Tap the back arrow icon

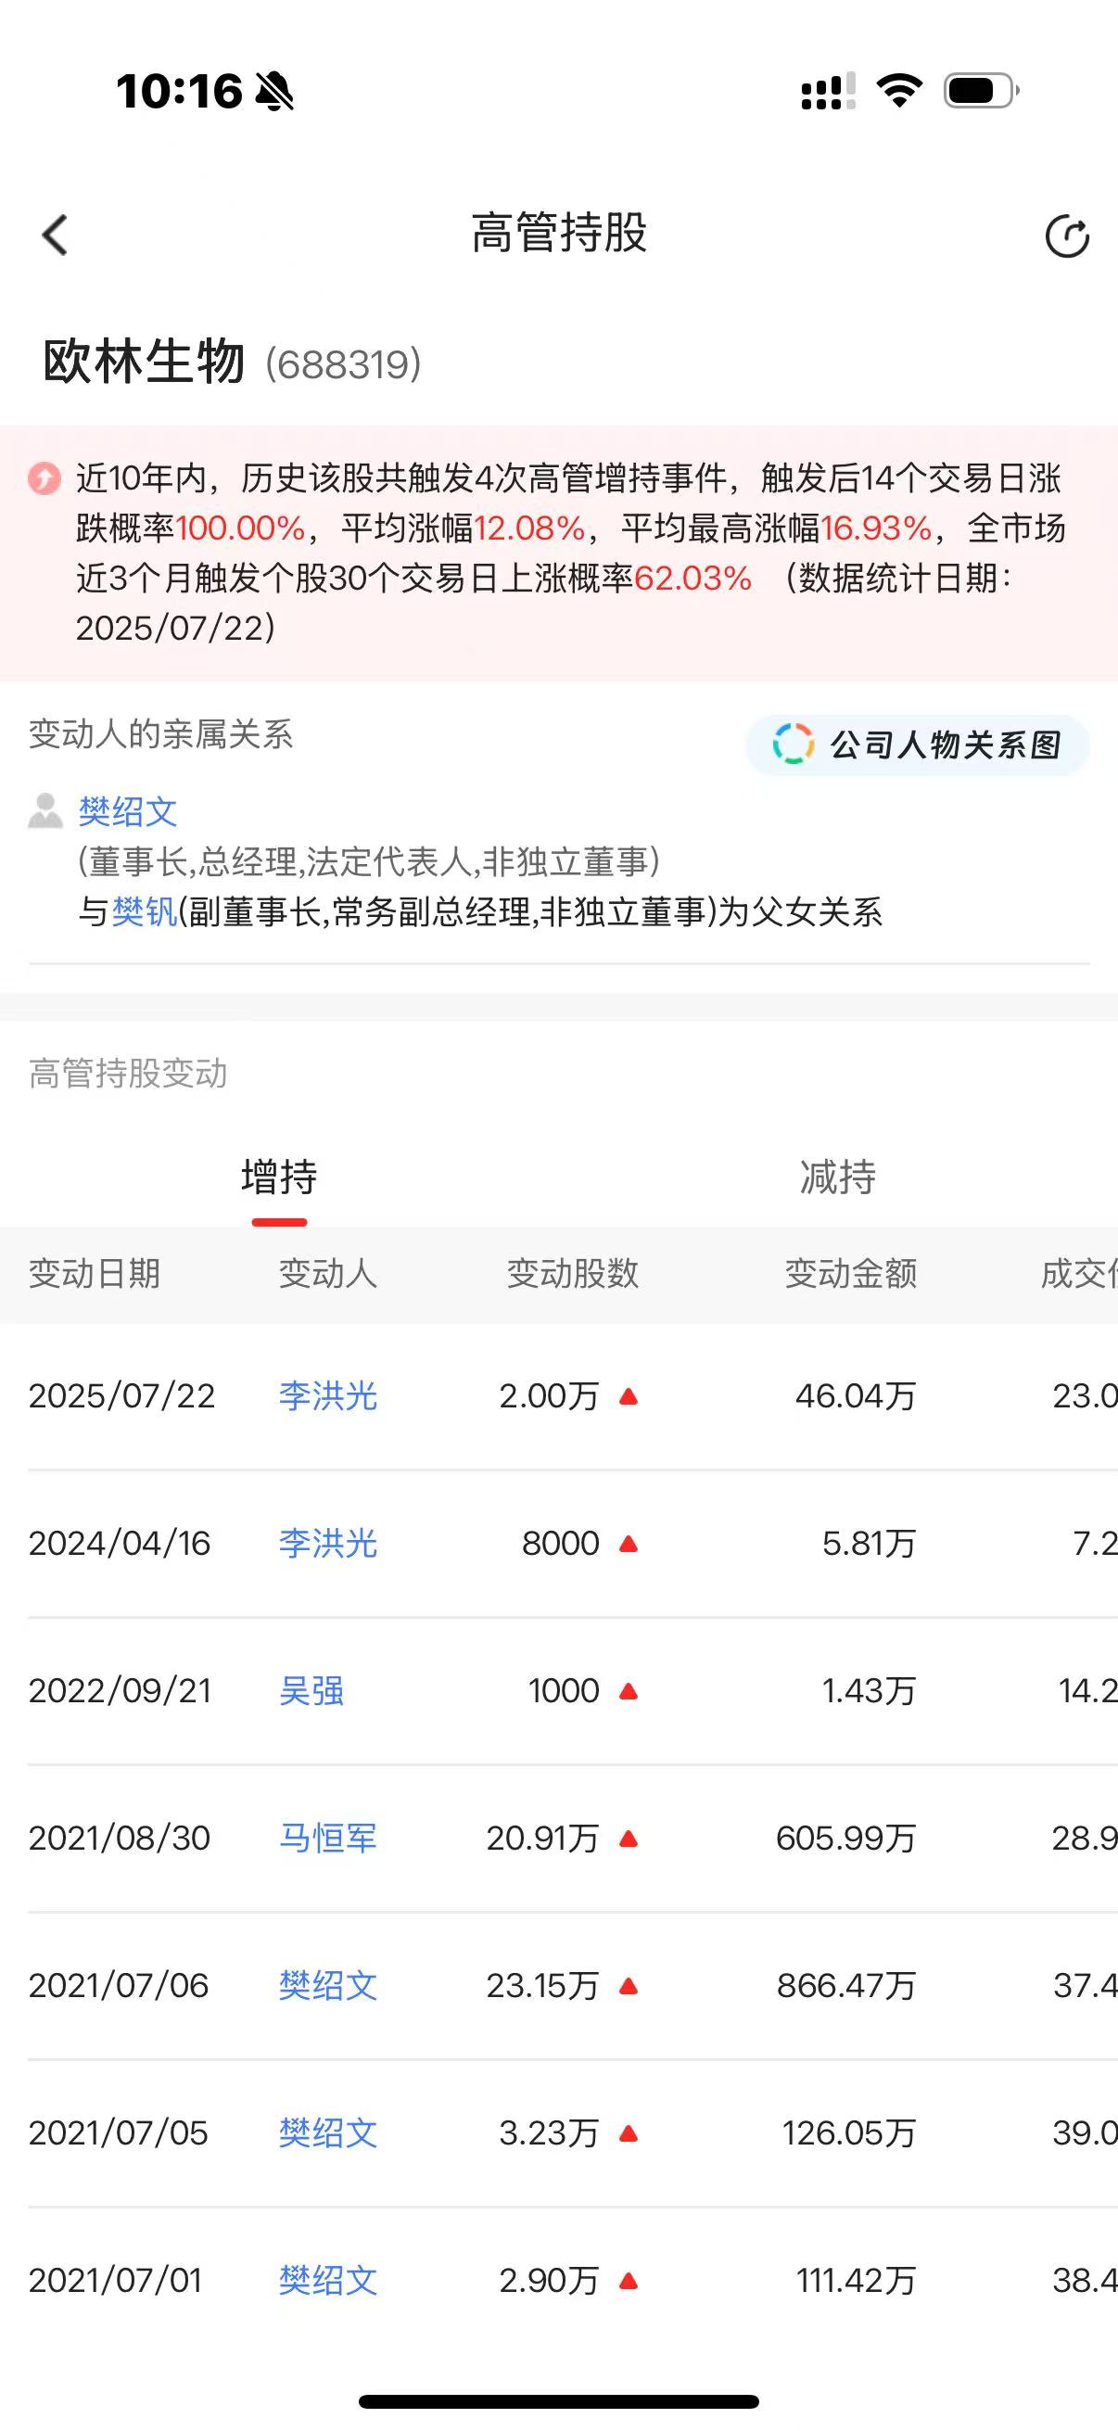pyautogui.click(x=55, y=235)
